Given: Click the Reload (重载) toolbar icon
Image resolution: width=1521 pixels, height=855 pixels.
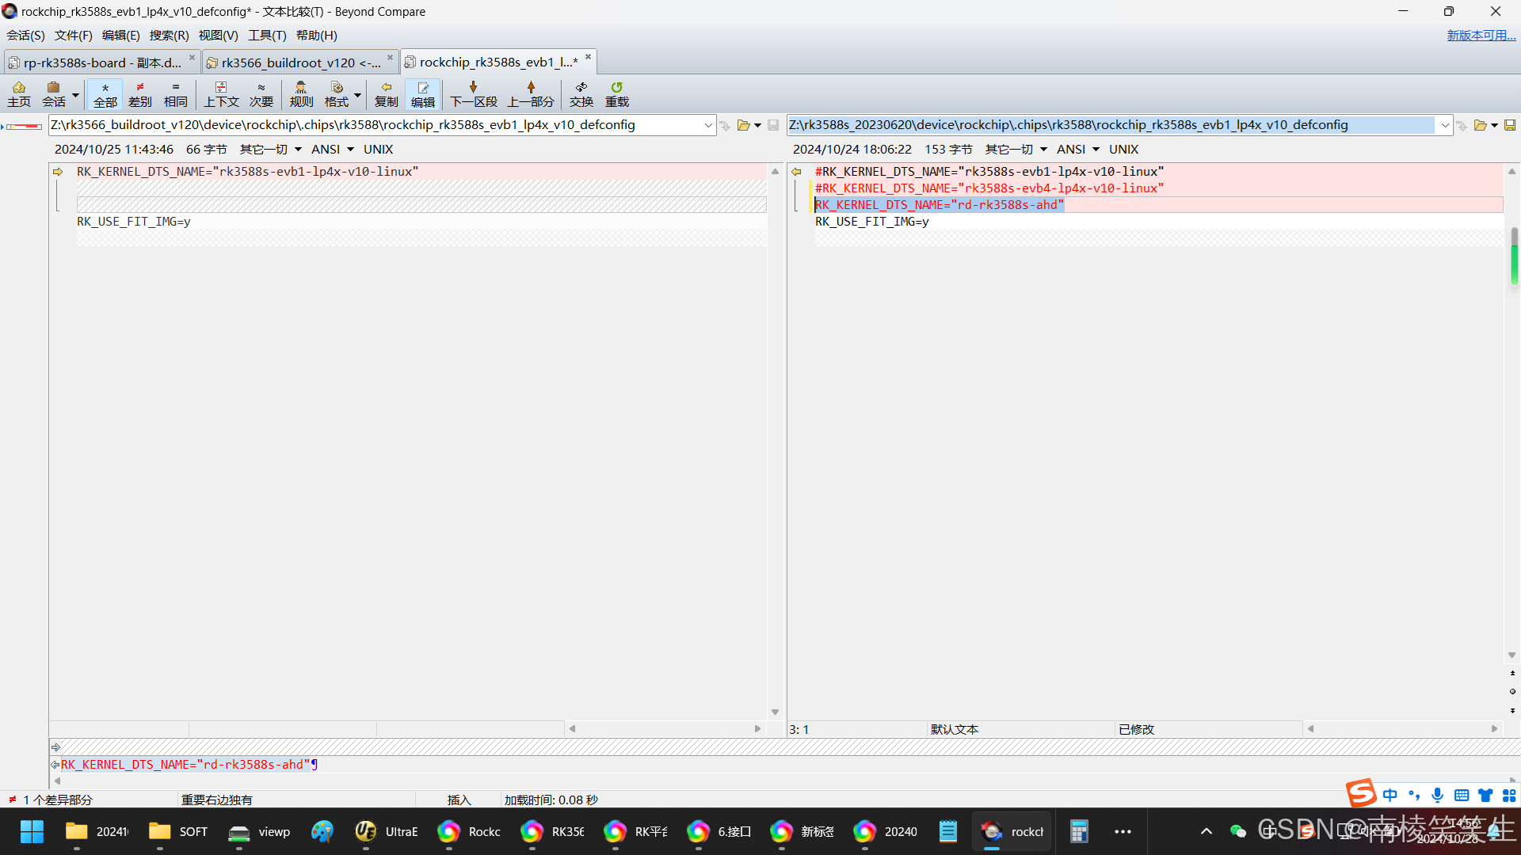Looking at the screenshot, I should click(616, 93).
